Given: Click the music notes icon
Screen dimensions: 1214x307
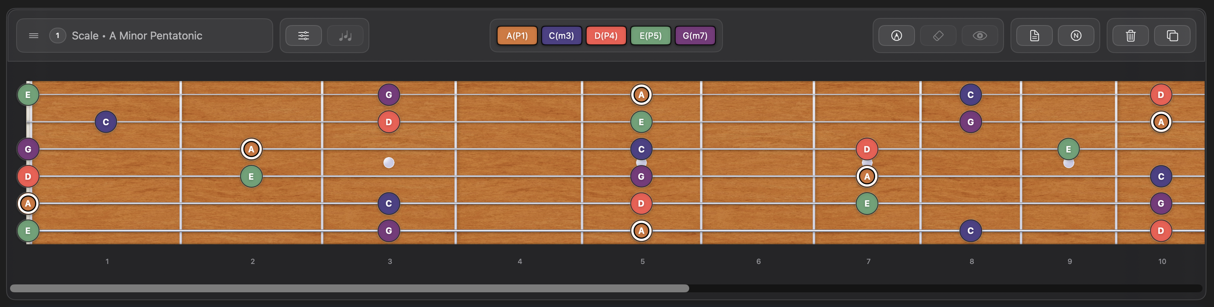Looking at the screenshot, I should click(x=345, y=36).
